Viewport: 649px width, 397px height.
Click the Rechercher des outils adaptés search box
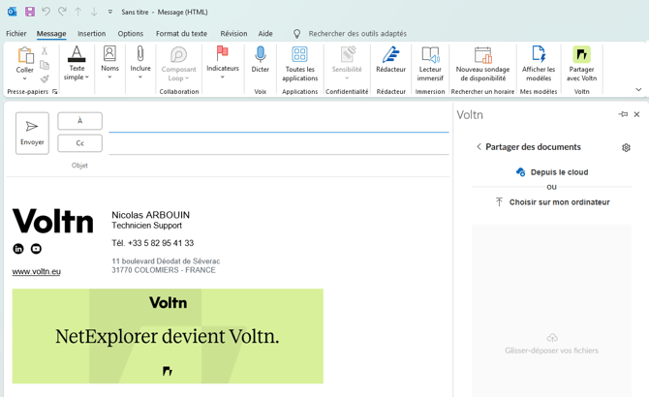click(x=357, y=34)
